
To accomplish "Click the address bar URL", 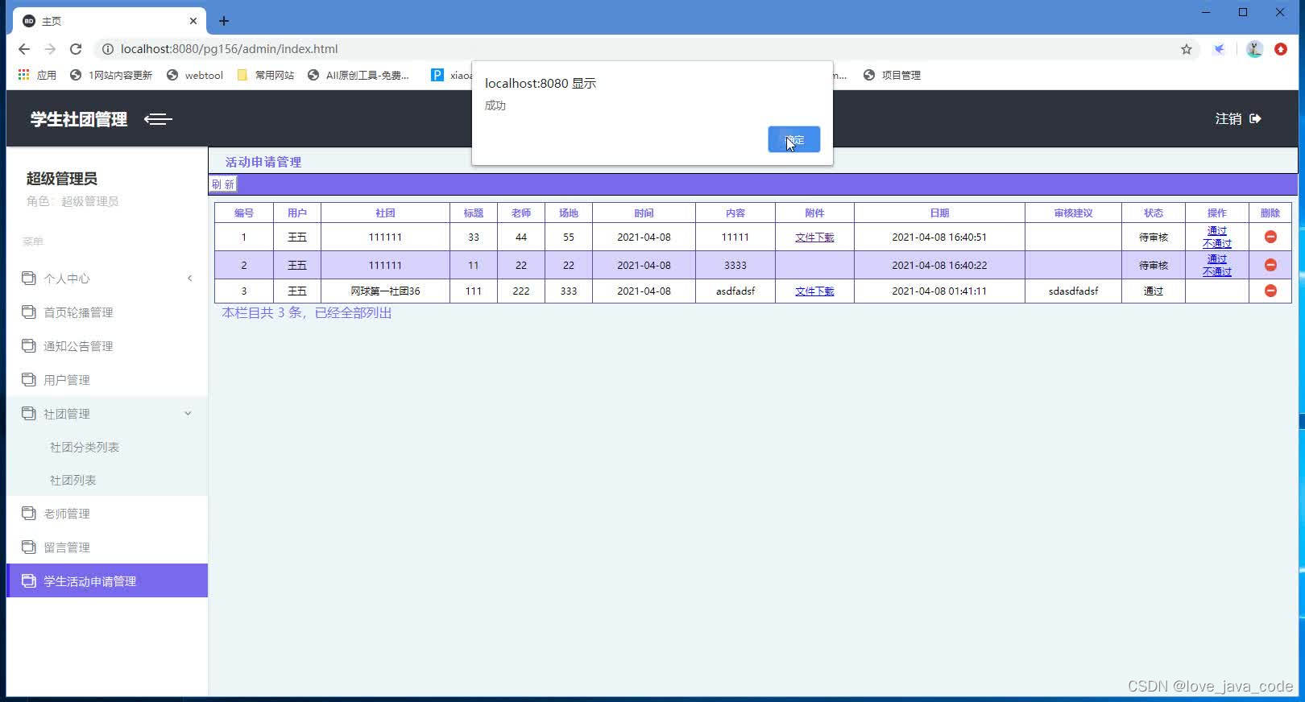I will [229, 49].
